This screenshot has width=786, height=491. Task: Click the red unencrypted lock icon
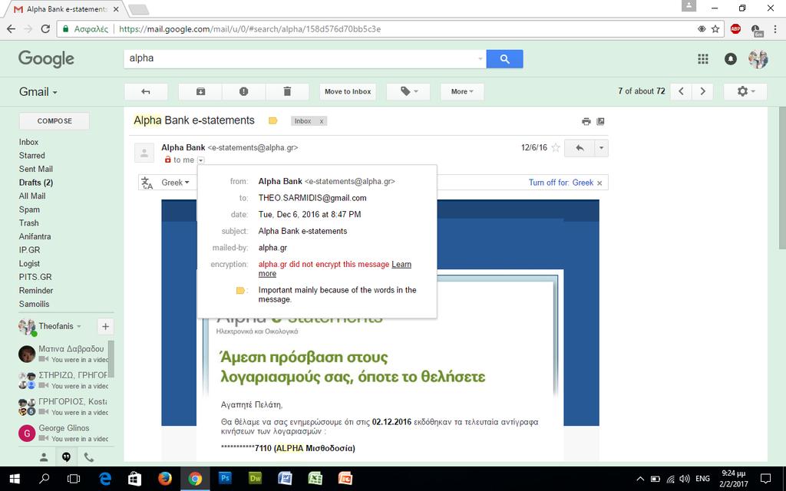tap(168, 160)
